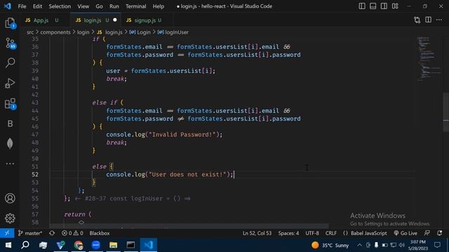Open the Edit menu
449x252 pixels.
[37, 6]
